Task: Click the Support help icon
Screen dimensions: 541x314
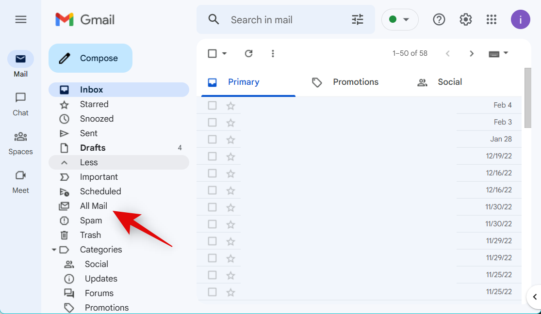Action: point(439,19)
